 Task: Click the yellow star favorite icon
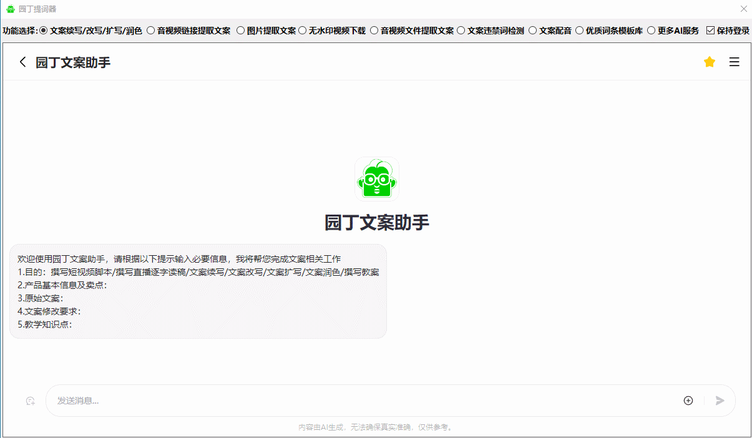[x=709, y=62]
